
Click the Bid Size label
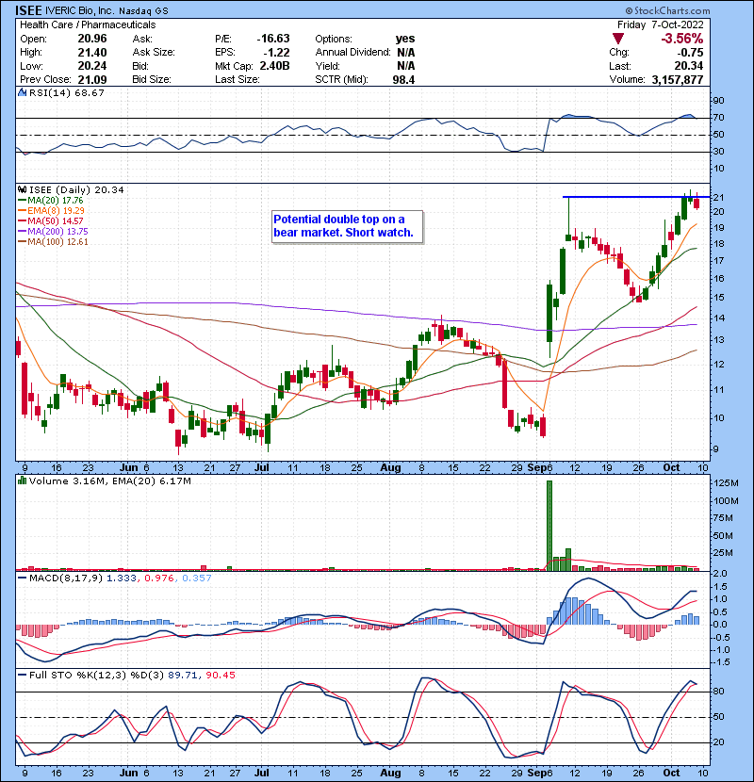[152, 79]
